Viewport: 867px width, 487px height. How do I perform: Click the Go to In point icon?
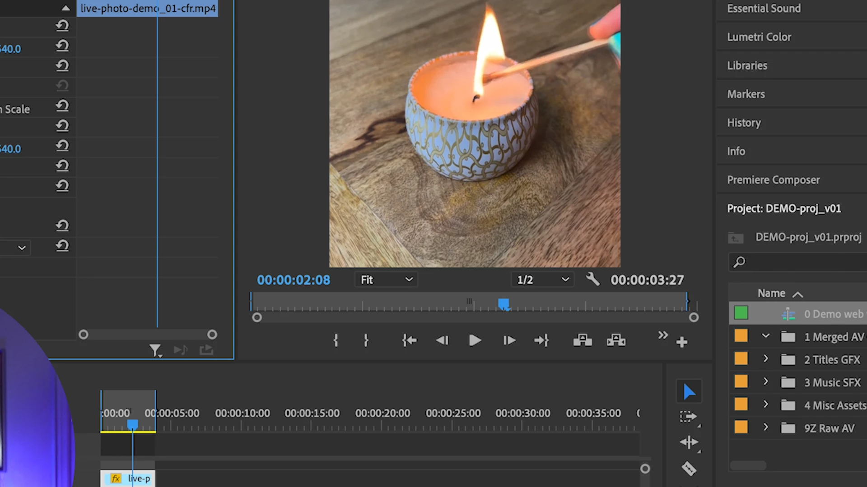tap(409, 340)
